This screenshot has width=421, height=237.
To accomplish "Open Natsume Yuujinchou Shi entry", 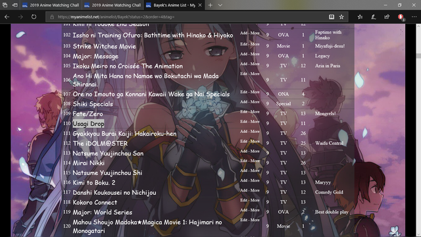I will click(x=107, y=172).
